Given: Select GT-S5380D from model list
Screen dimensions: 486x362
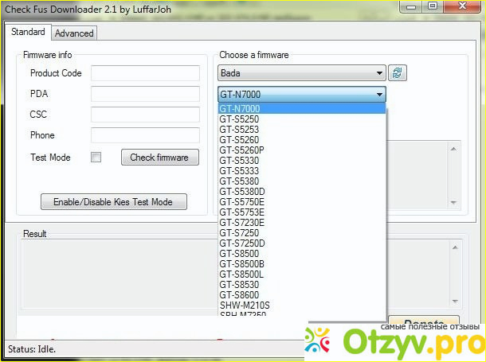Looking at the screenshot, I should 242,192.
